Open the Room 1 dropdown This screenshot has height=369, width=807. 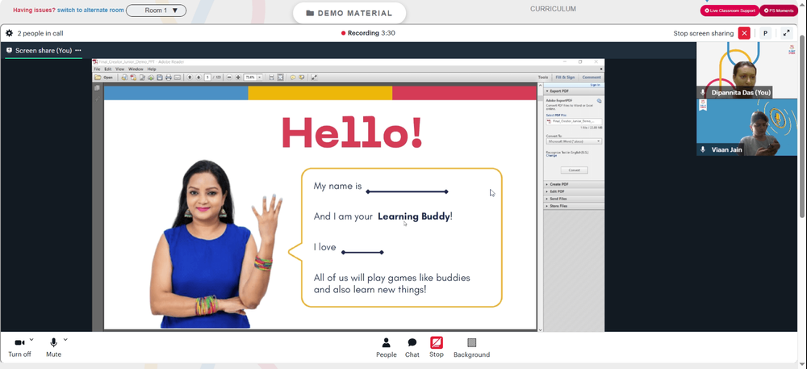point(157,10)
